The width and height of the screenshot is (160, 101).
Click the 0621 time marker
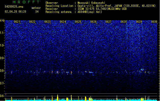pos(17,22)
